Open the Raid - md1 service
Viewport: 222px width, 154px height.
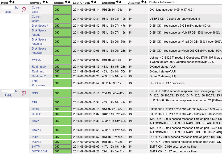coord(39,72)
